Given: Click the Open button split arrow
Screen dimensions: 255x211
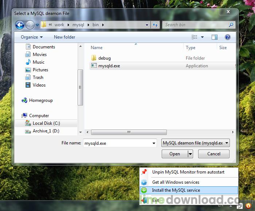Looking at the screenshot, I should point(190,154).
